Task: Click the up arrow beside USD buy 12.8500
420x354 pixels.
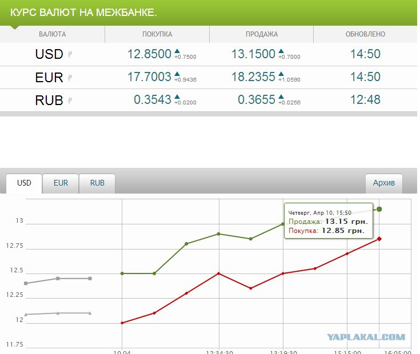Action: coord(177,51)
